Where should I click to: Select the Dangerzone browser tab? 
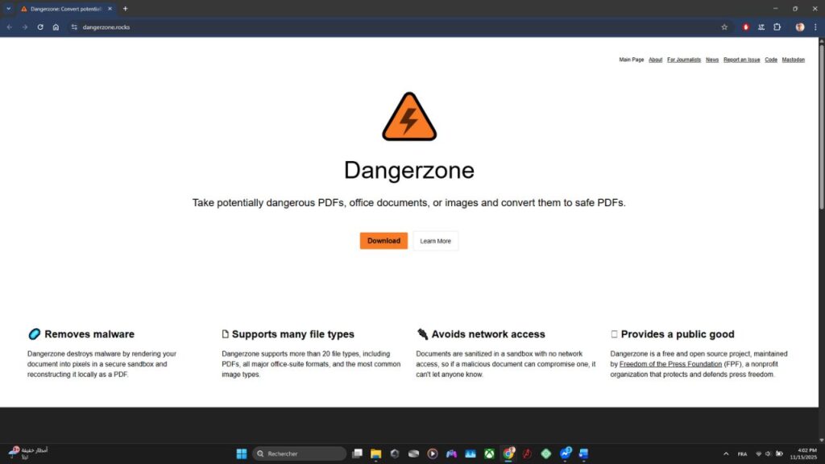pos(64,9)
